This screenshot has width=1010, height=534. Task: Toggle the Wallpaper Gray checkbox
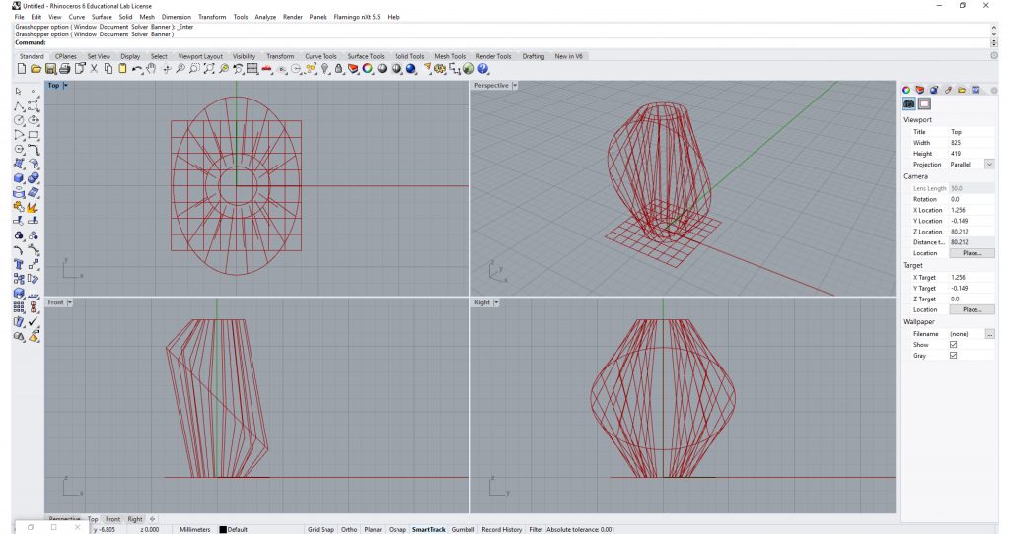(954, 356)
